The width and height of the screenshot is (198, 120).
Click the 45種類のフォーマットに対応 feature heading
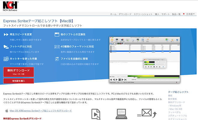pos(77,46)
